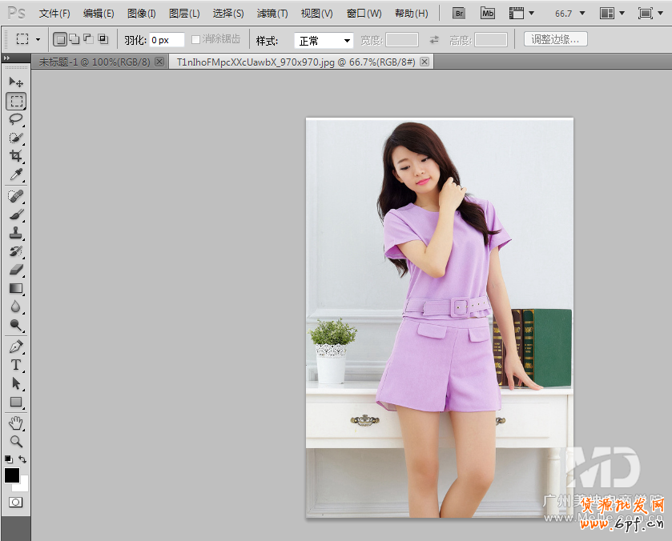Click the black foreground color swatch
672x541 pixels.
(12, 475)
